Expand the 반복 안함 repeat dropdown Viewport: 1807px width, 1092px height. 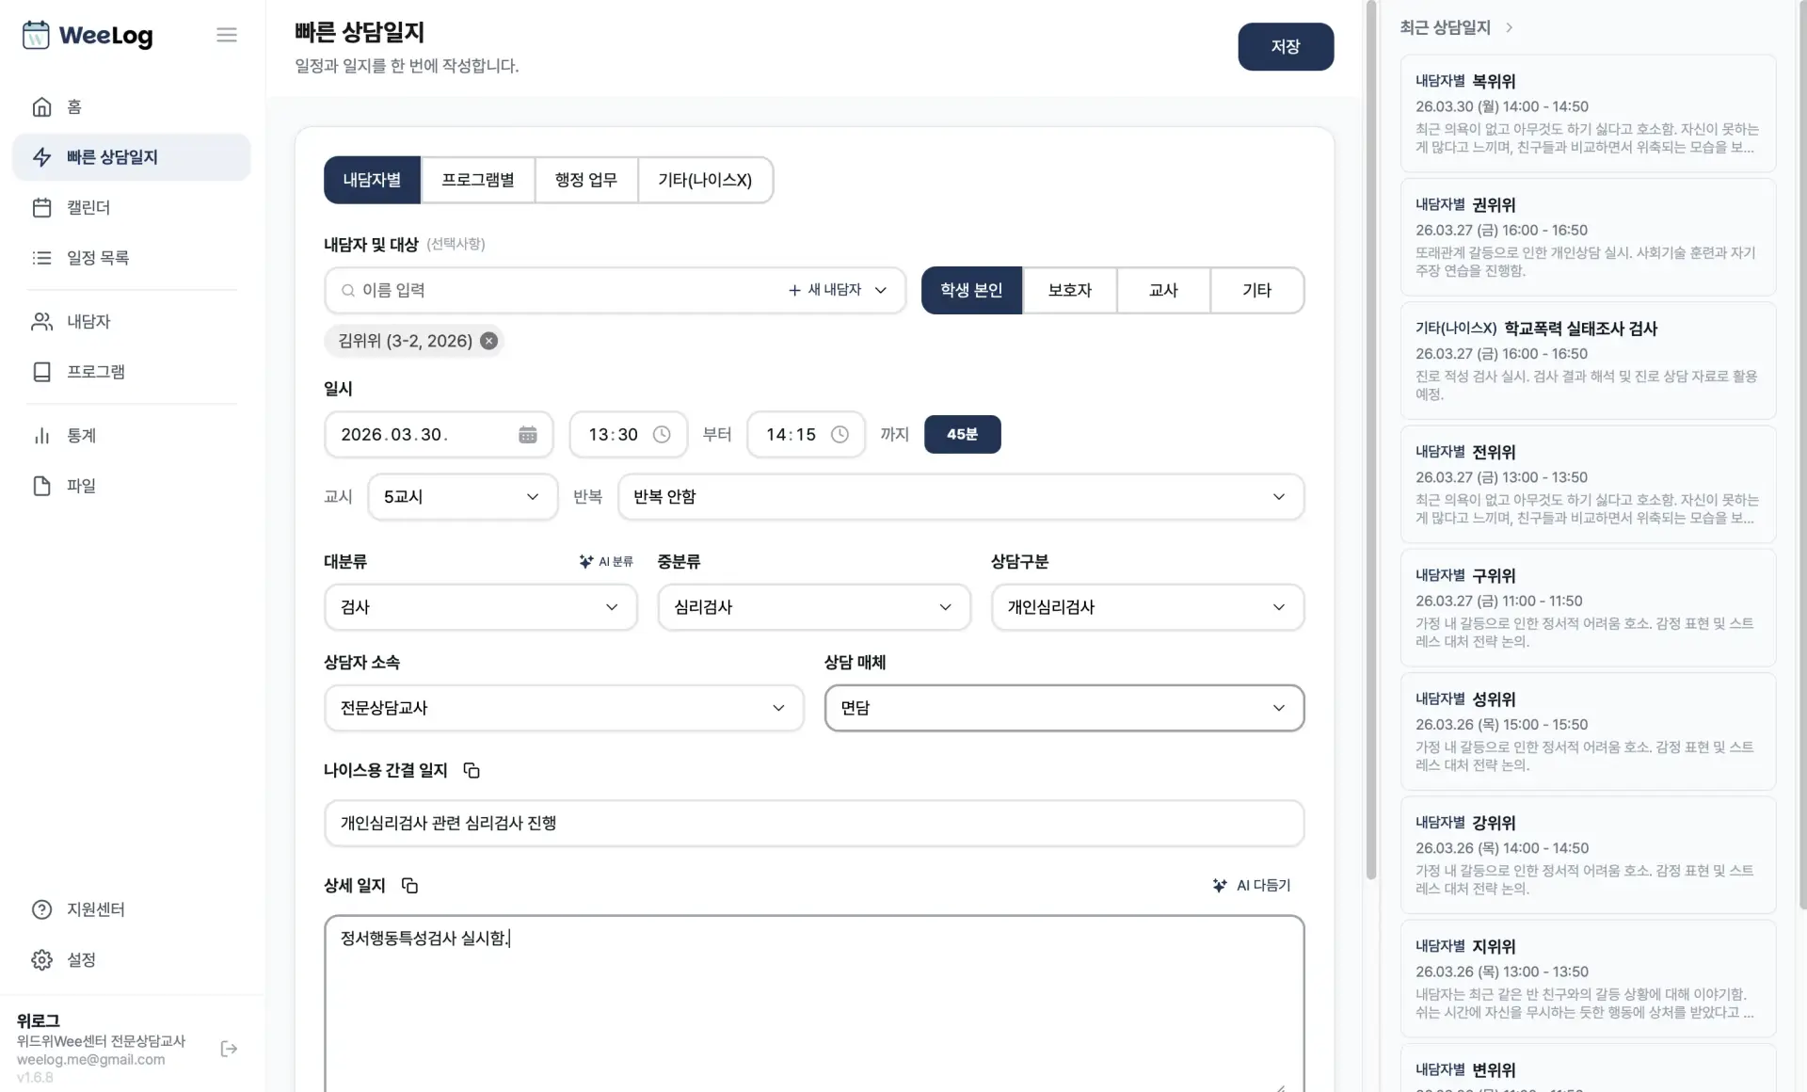pos(960,496)
